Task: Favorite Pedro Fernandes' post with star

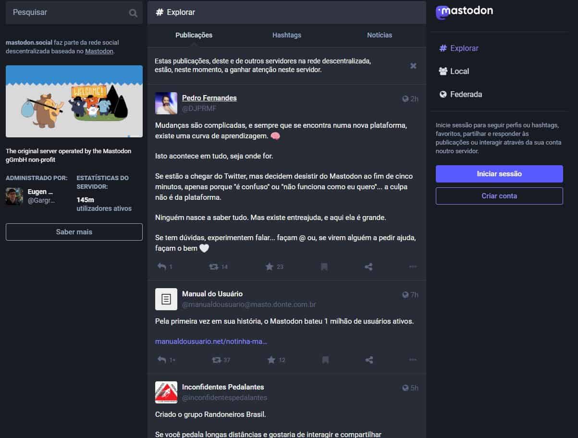Action: point(270,267)
